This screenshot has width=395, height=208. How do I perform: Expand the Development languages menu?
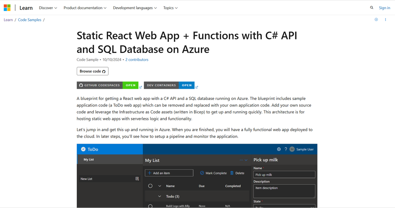(135, 8)
